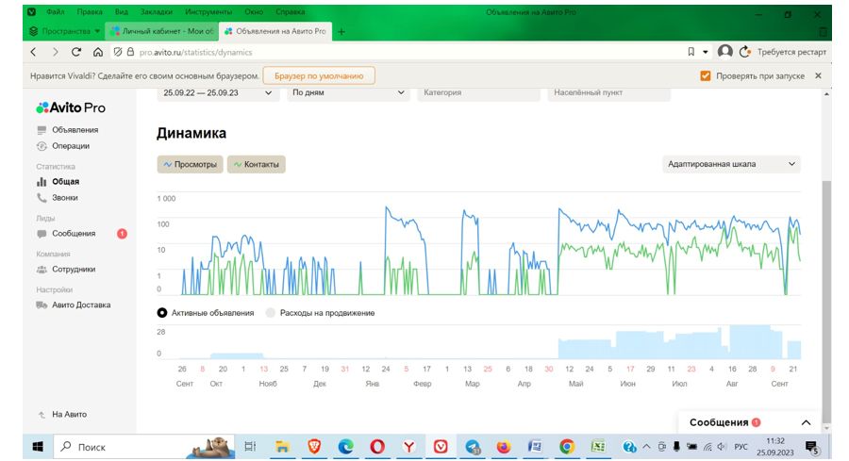Open the Закладки menu
The height and width of the screenshot is (461, 849).
pyautogui.click(x=157, y=11)
